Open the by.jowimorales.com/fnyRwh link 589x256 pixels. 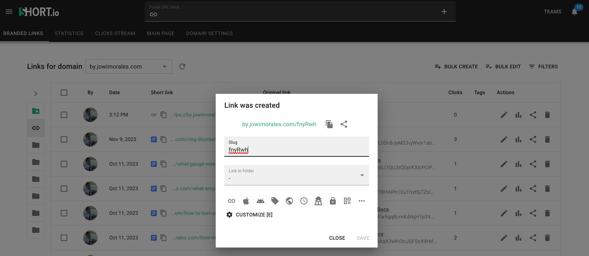[x=279, y=124]
